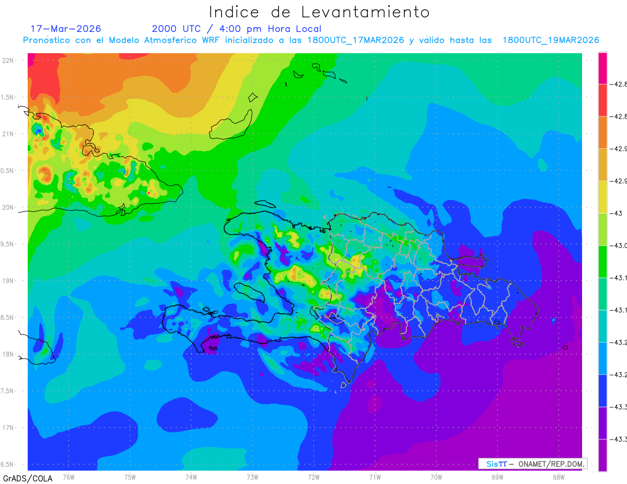Select the bright green colorbar swatch

click(602, 261)
